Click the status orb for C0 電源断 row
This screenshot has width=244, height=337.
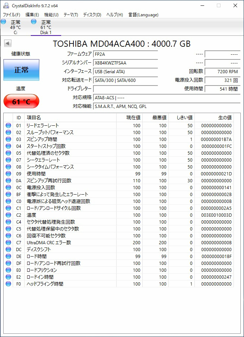[8, 201]
